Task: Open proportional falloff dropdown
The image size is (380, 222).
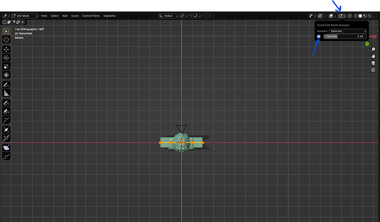Action: click(211, 16)
